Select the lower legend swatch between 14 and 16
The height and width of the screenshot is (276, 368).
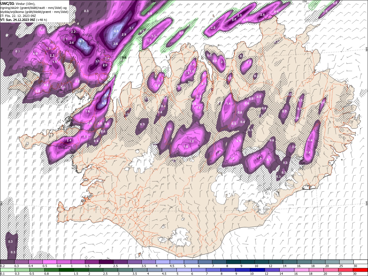tap(287, 270)
